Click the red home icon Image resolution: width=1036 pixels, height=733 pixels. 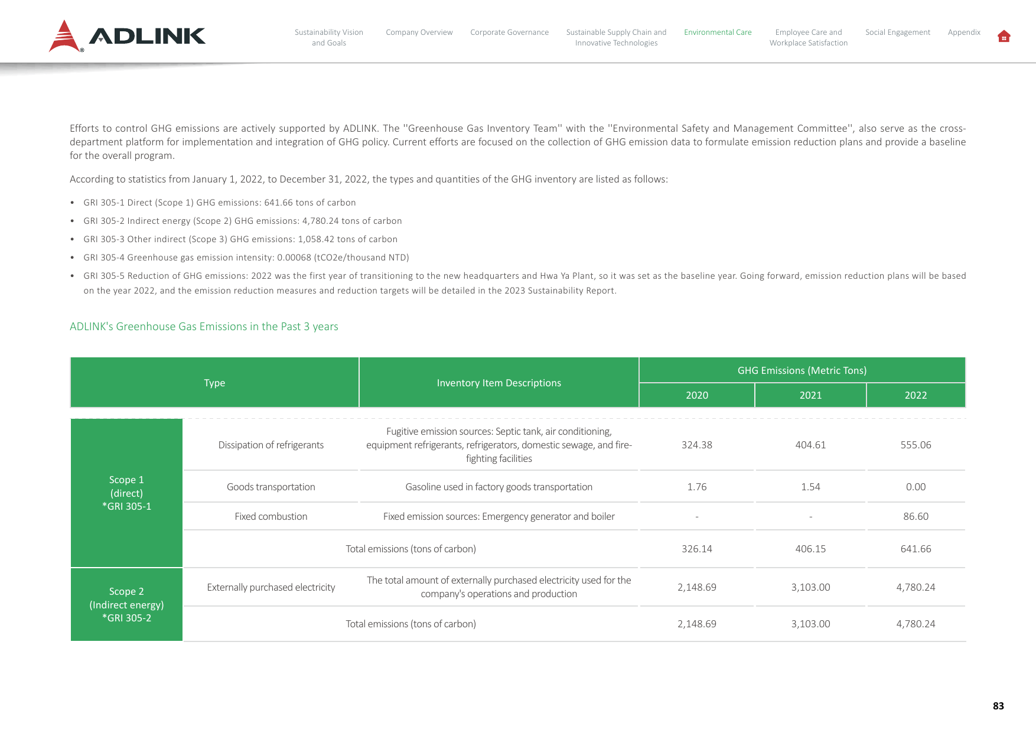(1004, 37)
